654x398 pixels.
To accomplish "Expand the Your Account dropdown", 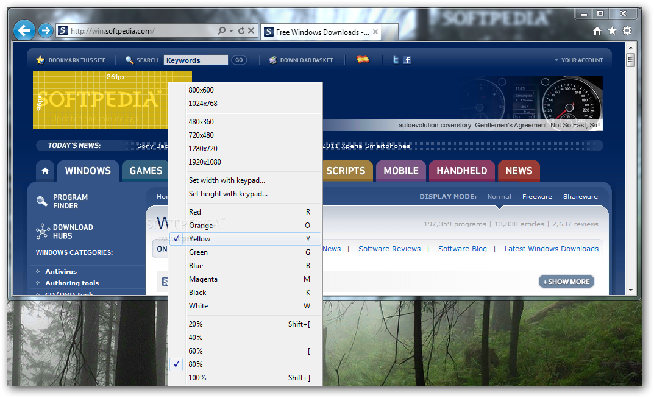I will click(579, 60).
